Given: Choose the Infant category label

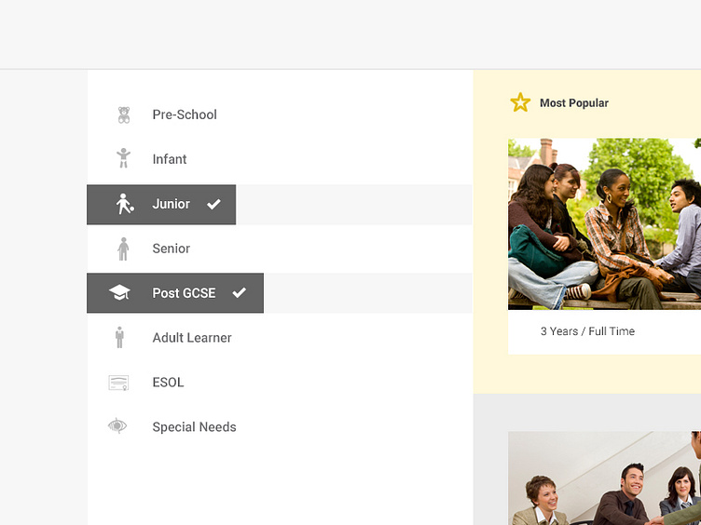Looking at the screenshot, I should click(x=170, y=159).
